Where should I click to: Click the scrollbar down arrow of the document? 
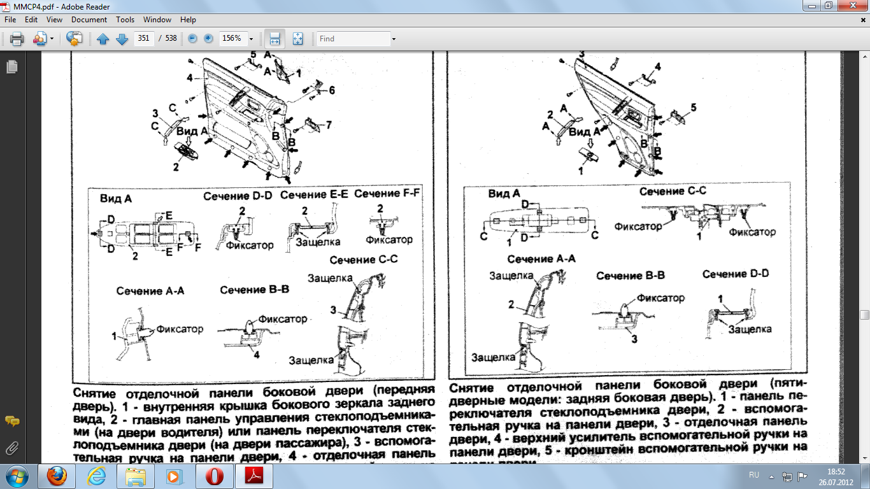[864, 458]
